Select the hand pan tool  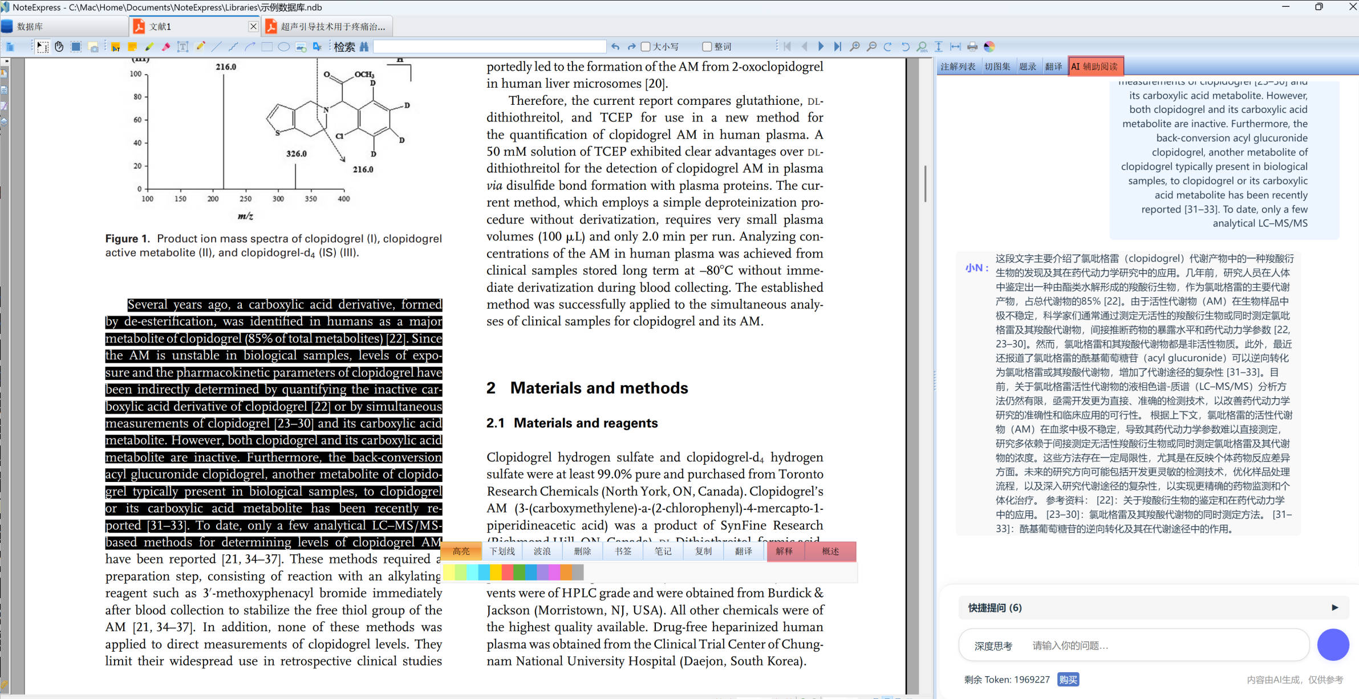click(59, 47)
